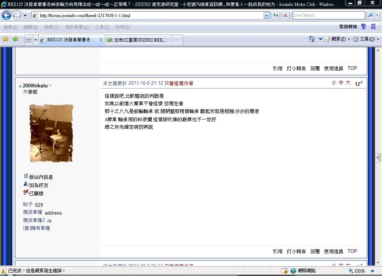Click 回覆 reply button under post

coord(315,251)
